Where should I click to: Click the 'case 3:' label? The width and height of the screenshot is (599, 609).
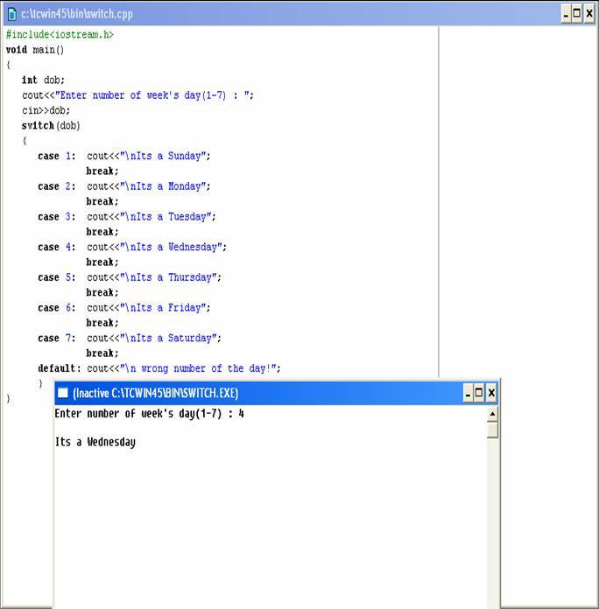(57, 216)
